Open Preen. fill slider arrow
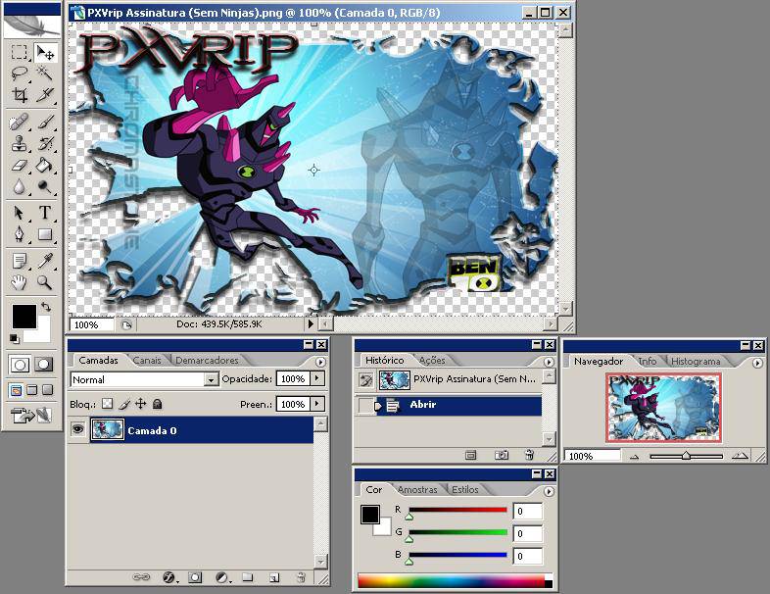This screenshot has height=594, width=770. point(317,404)
